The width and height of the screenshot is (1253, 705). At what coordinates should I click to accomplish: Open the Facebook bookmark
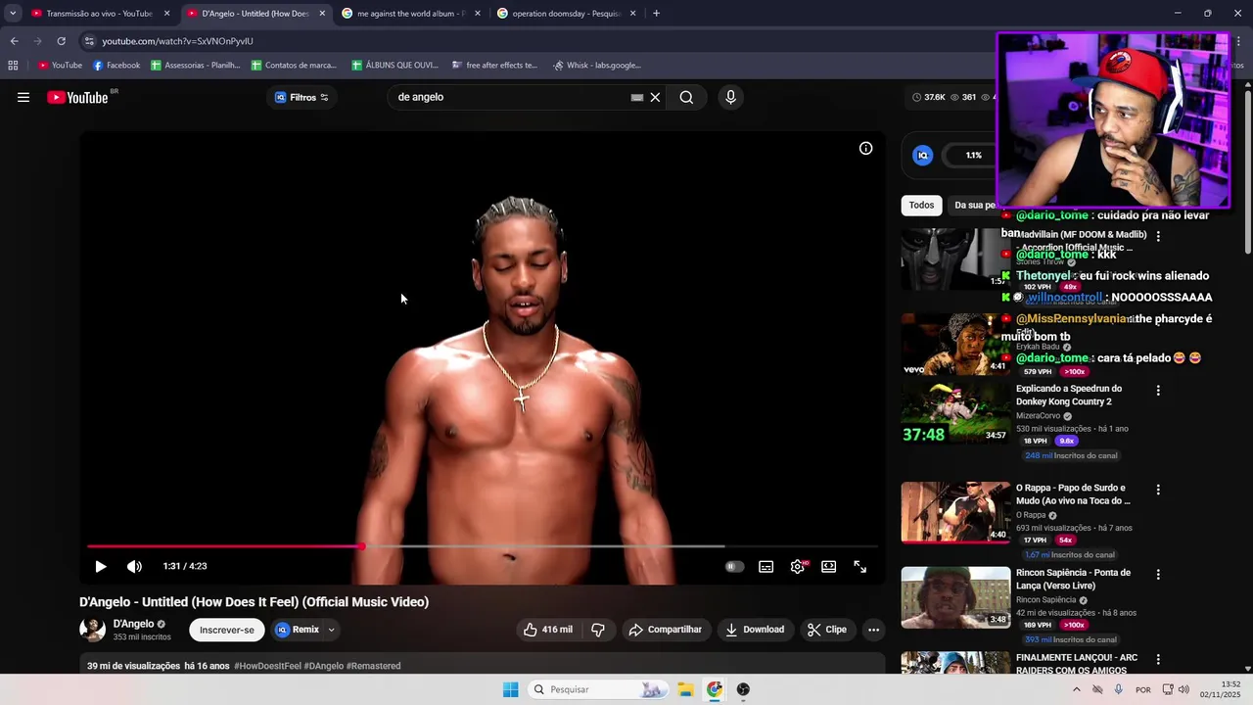click(116, 66)
